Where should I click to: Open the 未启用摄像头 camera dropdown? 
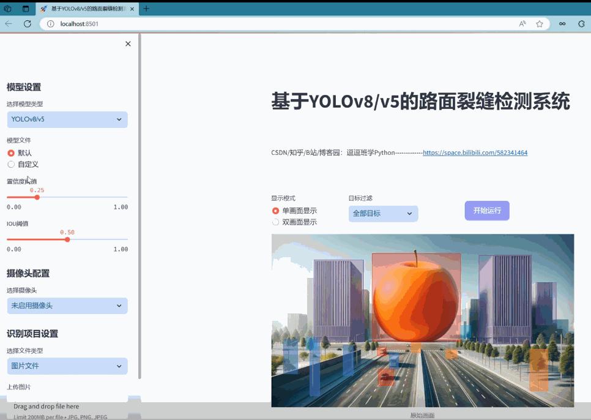(x=67, y=306)
